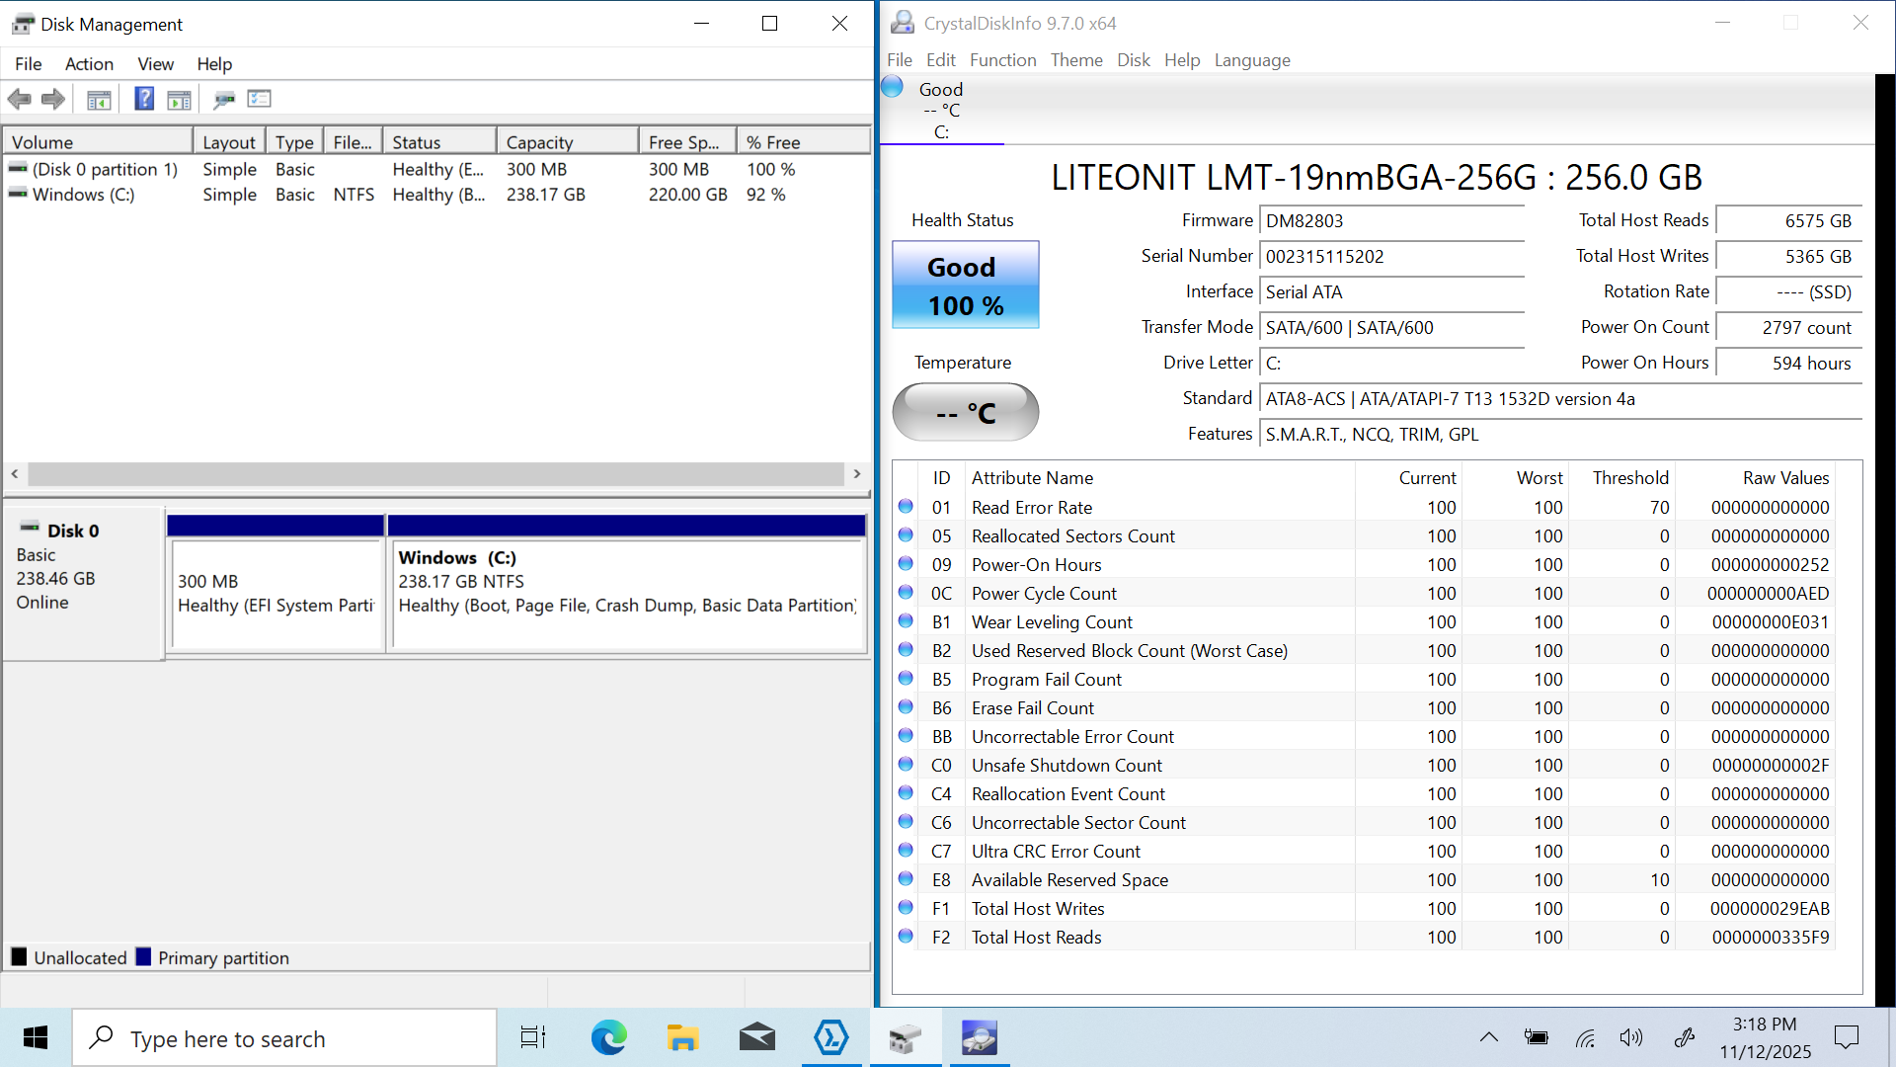This screenshot has width=1896, height=1067.
Task: Click the checklist Settings toolbar icon
Action: (x=259, y=99)
